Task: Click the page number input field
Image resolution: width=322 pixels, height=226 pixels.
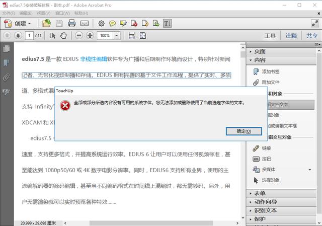Action: (29, 36)
